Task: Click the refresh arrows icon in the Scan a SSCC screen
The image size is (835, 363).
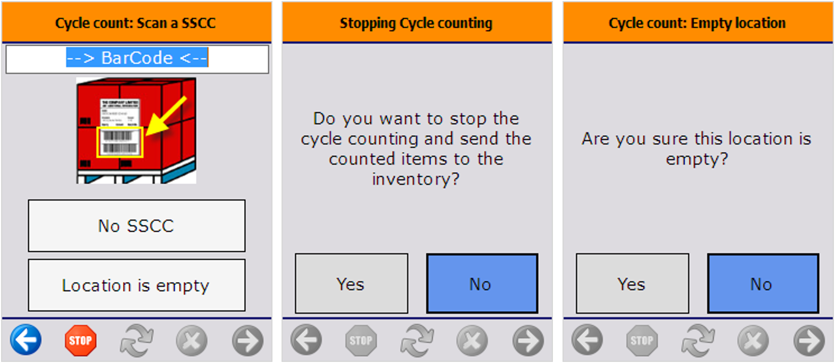Action: tap(137, 340)
